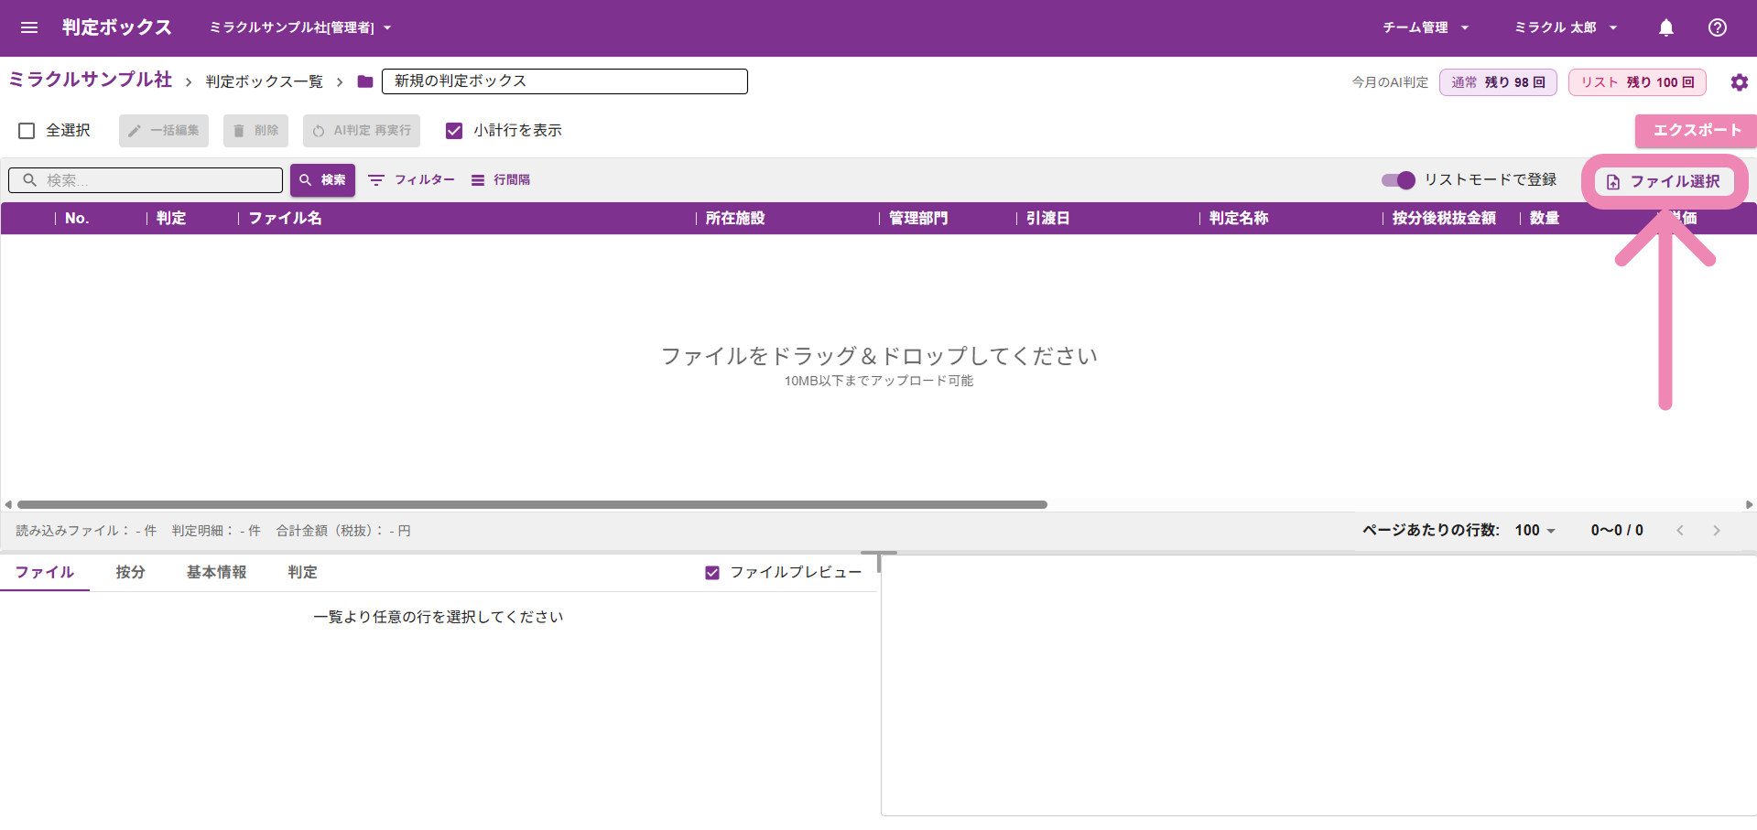Open the ミラクル 太郎 user menu
This screenshot has width=1757, height=830.
pos(1566,27)
